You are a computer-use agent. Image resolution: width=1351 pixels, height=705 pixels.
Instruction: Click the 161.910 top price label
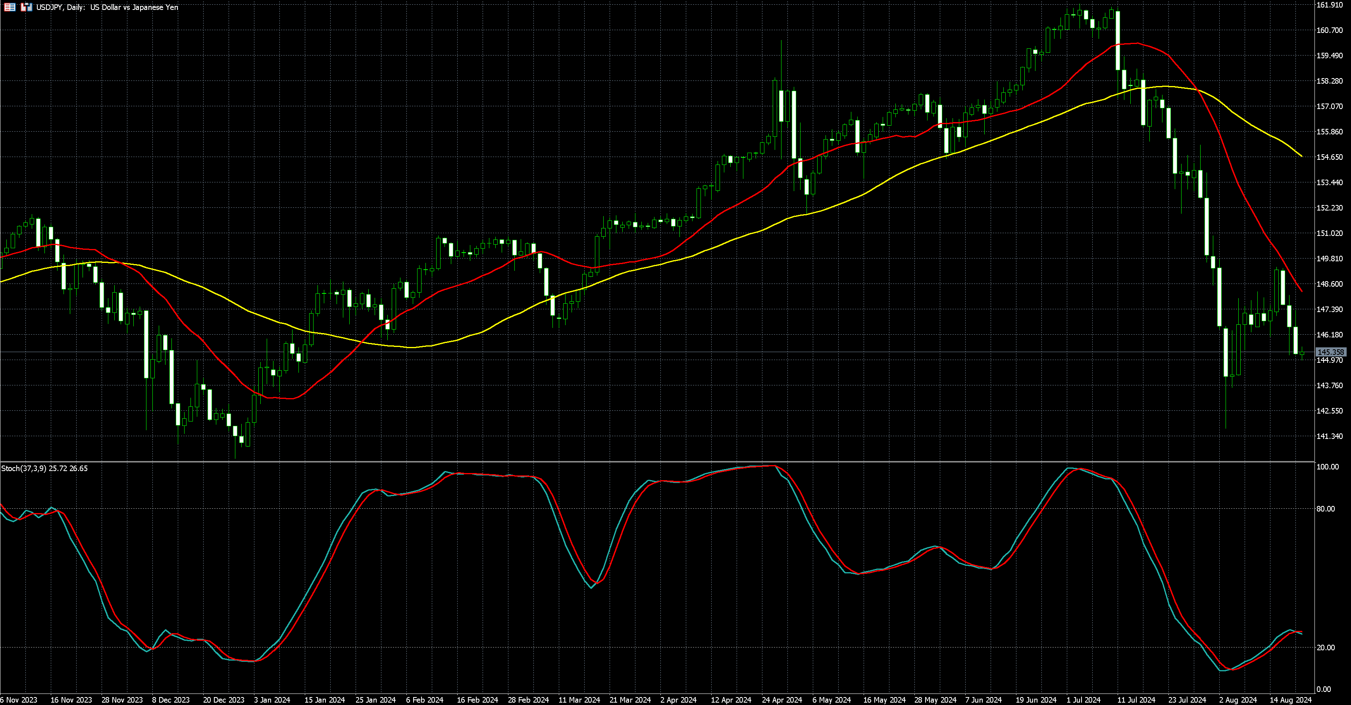point(1330,5)
